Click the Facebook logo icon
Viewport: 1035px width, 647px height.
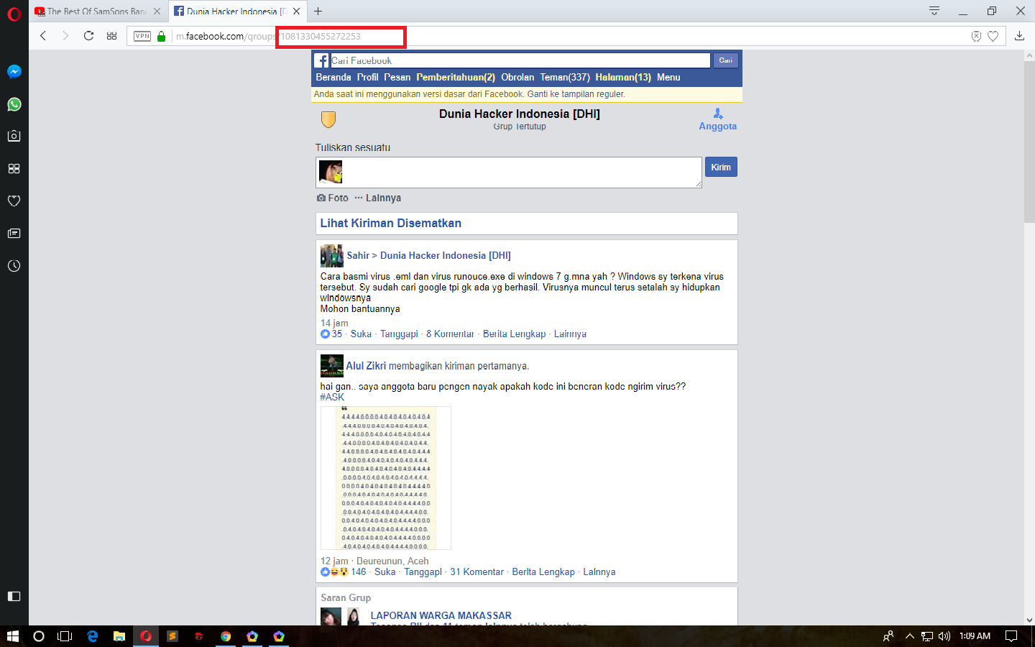tap(321, 61)
